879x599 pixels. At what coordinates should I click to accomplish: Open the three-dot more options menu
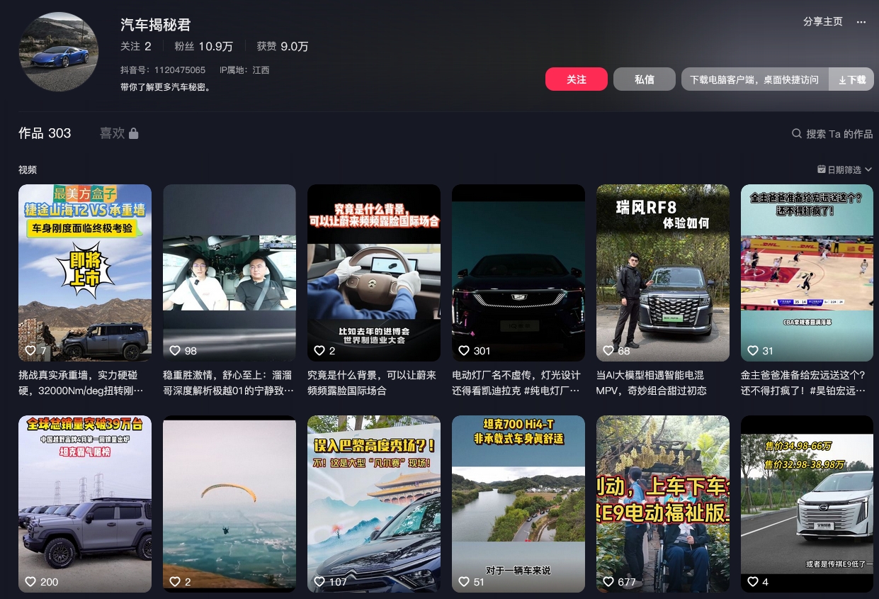tap(861, 22)
